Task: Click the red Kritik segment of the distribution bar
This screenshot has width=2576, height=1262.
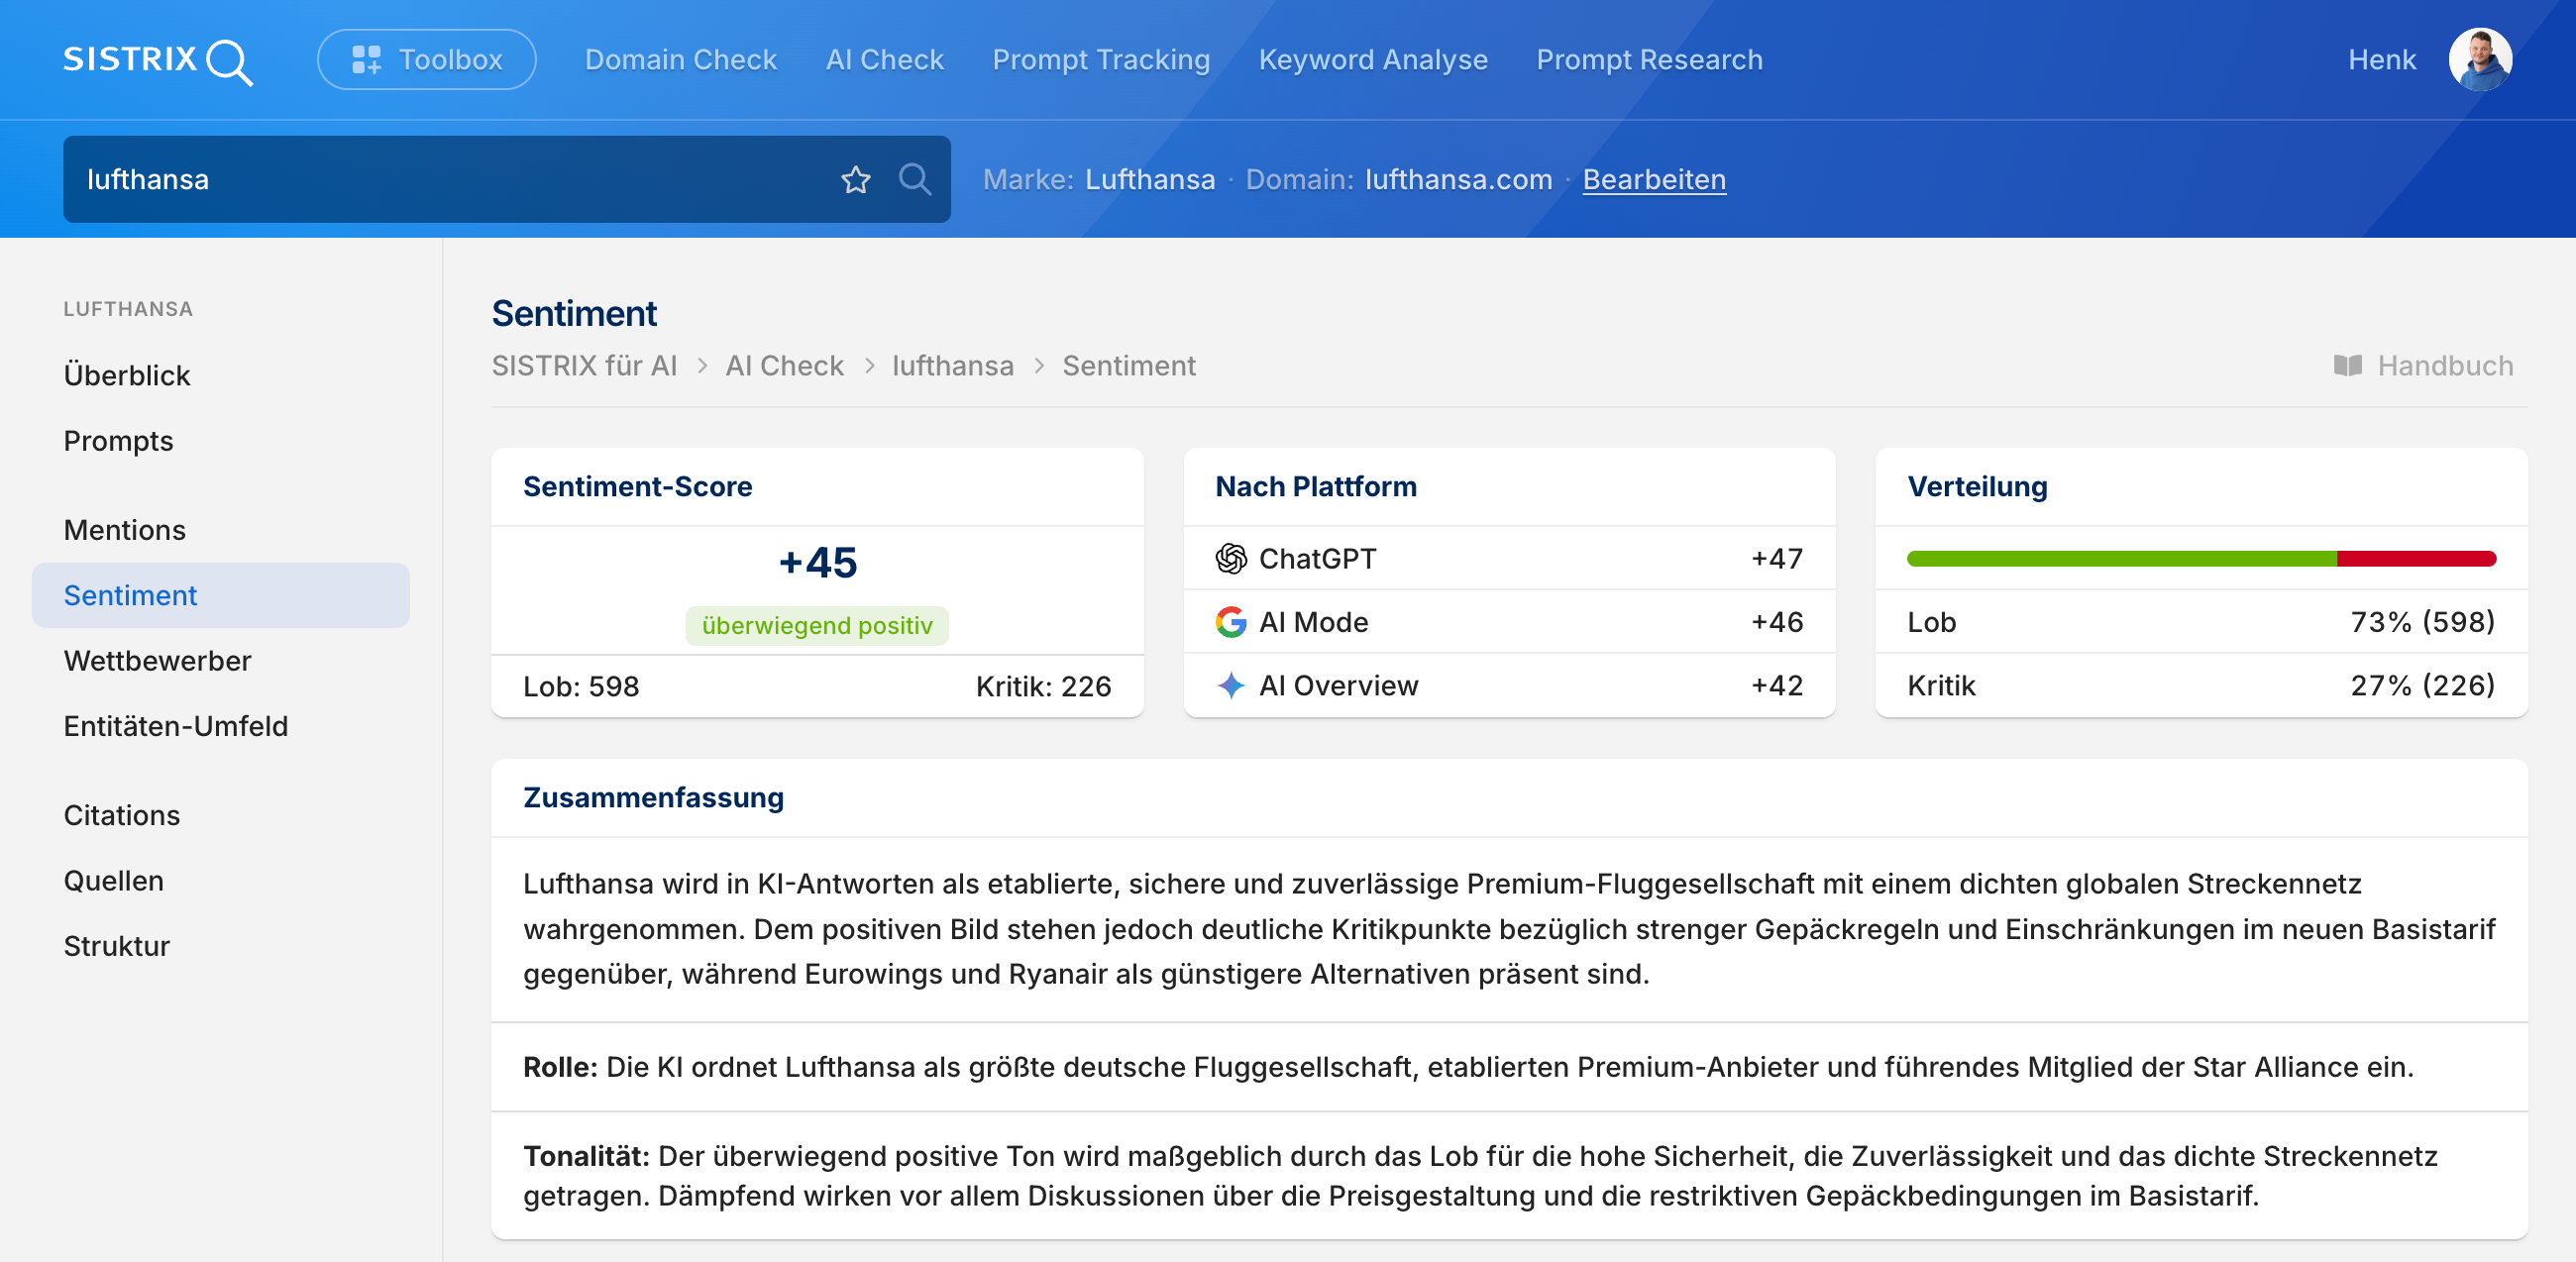Action: click(x=2416, y=559)
